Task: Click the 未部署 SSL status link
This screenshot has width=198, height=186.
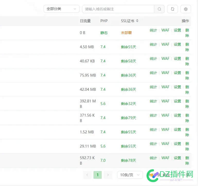Action: [x=126, y=33]
